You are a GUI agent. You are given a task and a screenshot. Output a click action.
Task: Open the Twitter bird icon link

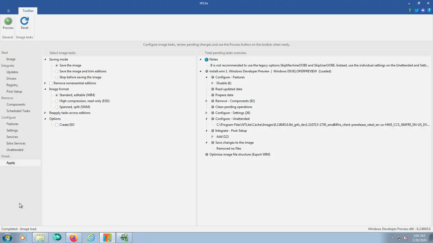click(416, 10)
